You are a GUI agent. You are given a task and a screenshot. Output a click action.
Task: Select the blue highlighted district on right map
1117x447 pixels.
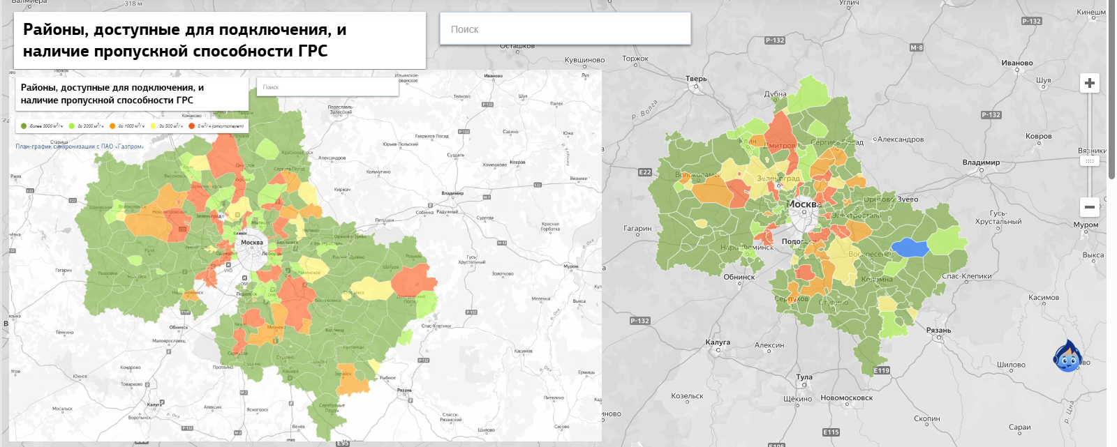tap(910, 247)
